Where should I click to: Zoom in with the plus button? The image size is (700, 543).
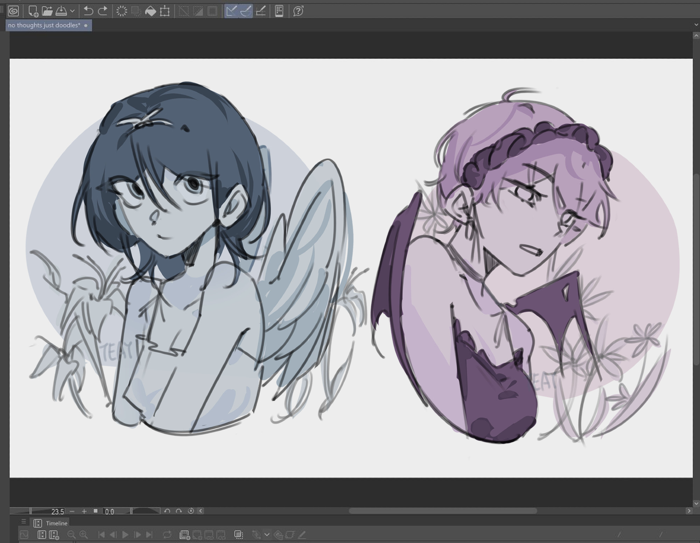pyautogui.click(x=84, y=511)
